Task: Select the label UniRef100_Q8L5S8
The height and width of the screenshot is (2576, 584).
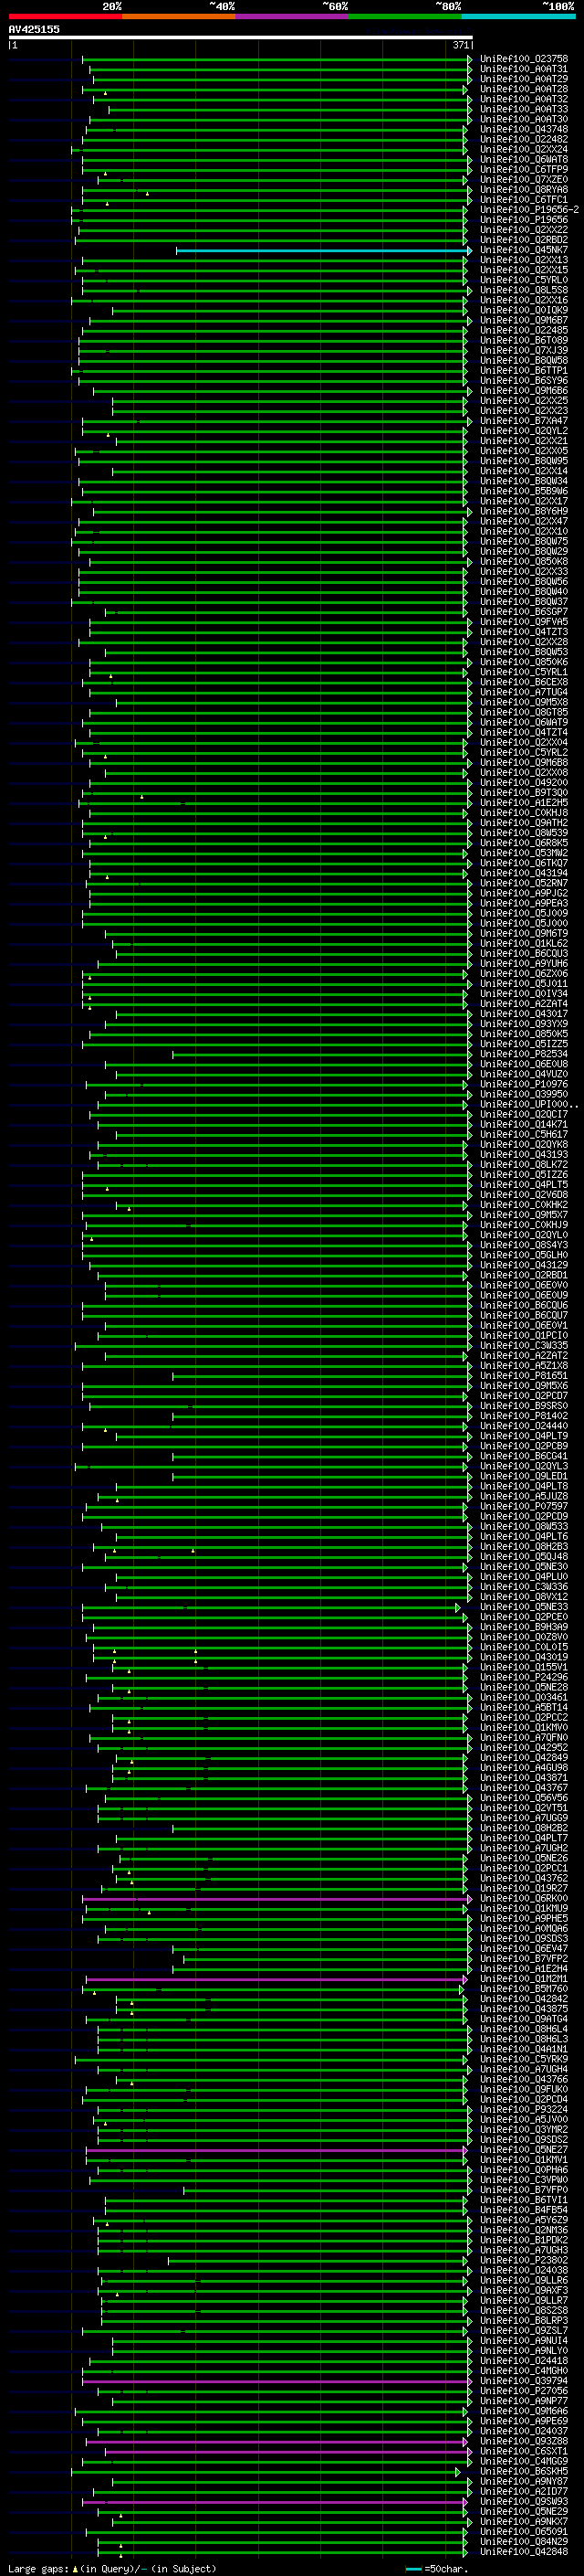Action: pyautogui.click(x=524, y=290)
